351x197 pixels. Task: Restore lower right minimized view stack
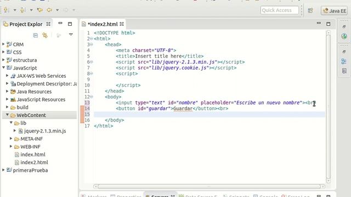click(x=344, y=52)
